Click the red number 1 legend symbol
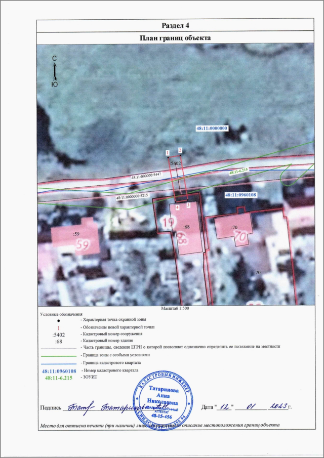The width and height of the screenshot is (324, 458). pyautogui.click(x=58, y=327)
